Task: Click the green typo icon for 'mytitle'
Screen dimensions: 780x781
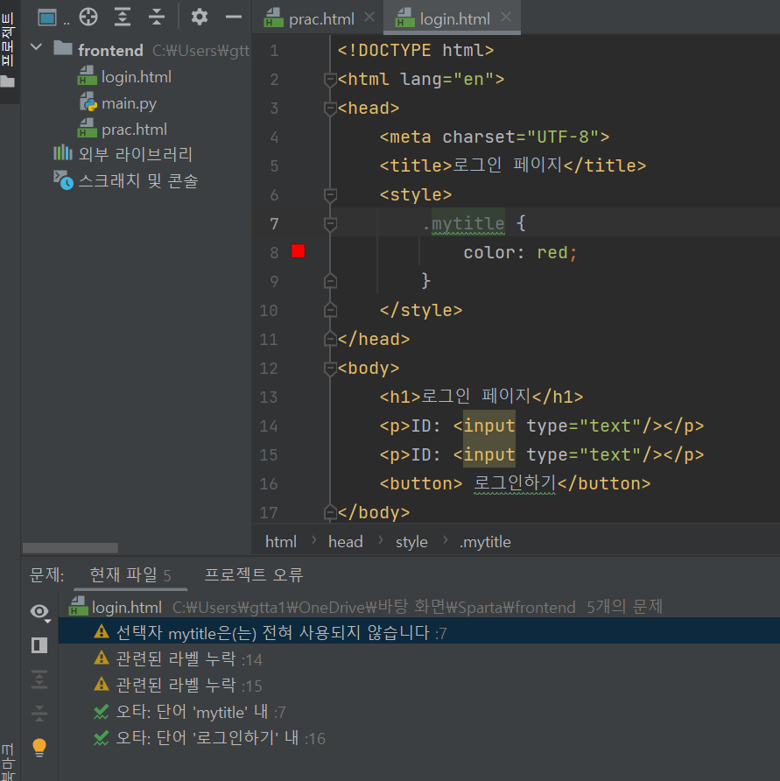Action: [x=102, y=711]
